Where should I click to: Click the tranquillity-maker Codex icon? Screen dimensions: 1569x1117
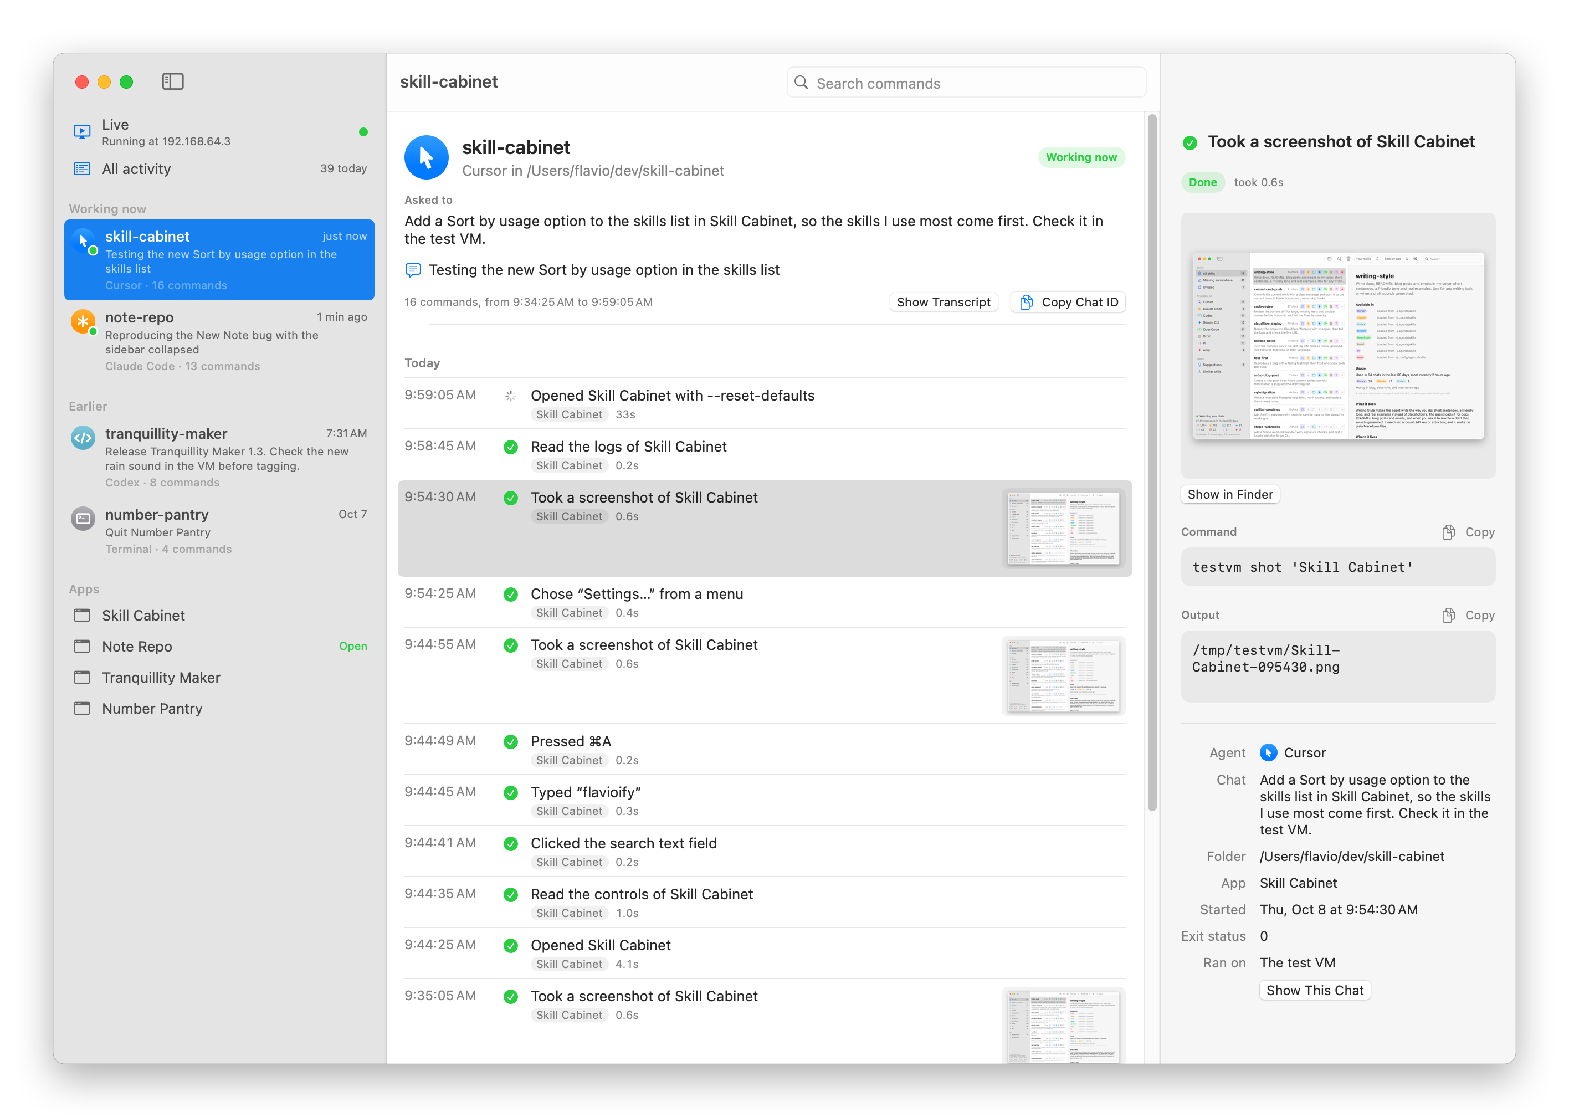(83, 438)
